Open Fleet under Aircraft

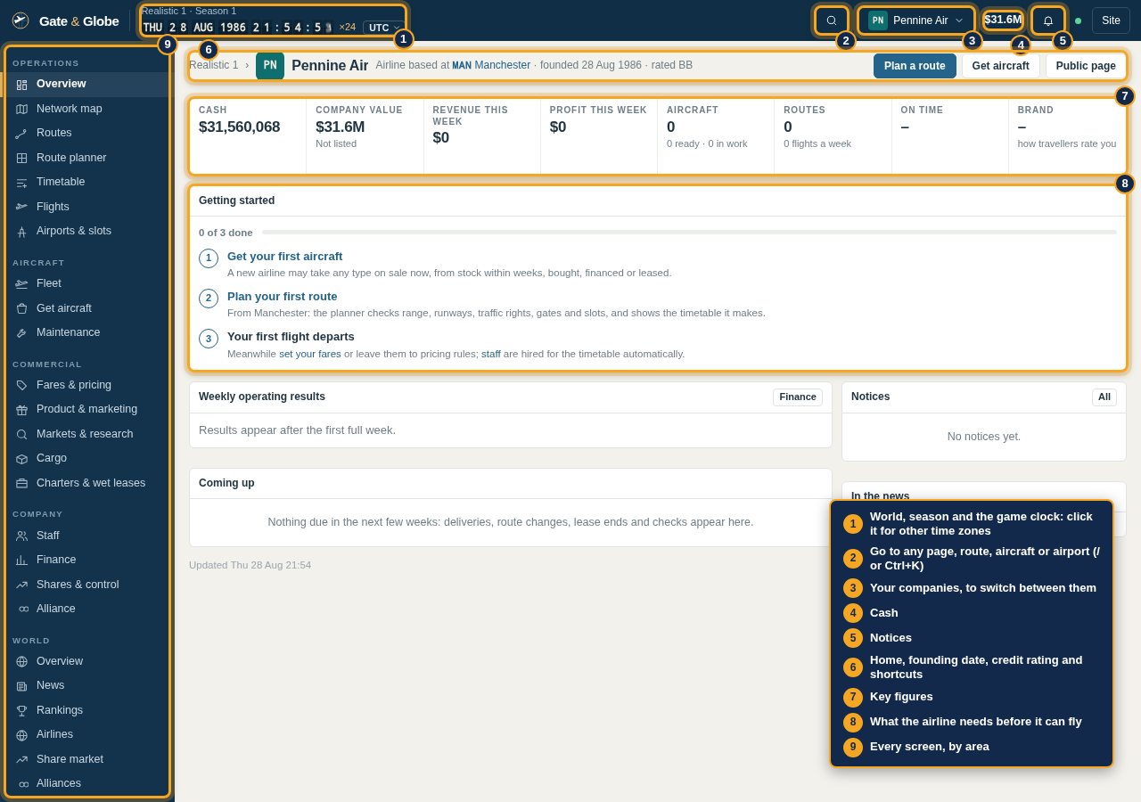tap(86, 283)
